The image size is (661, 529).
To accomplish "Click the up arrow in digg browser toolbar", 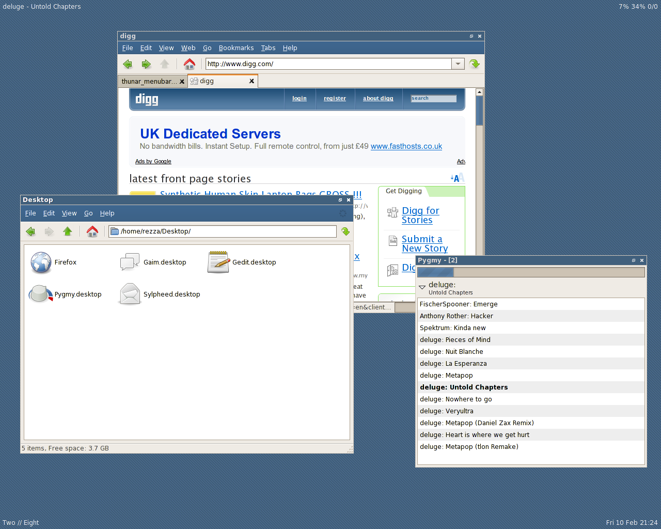I will [x=165, y=64].
